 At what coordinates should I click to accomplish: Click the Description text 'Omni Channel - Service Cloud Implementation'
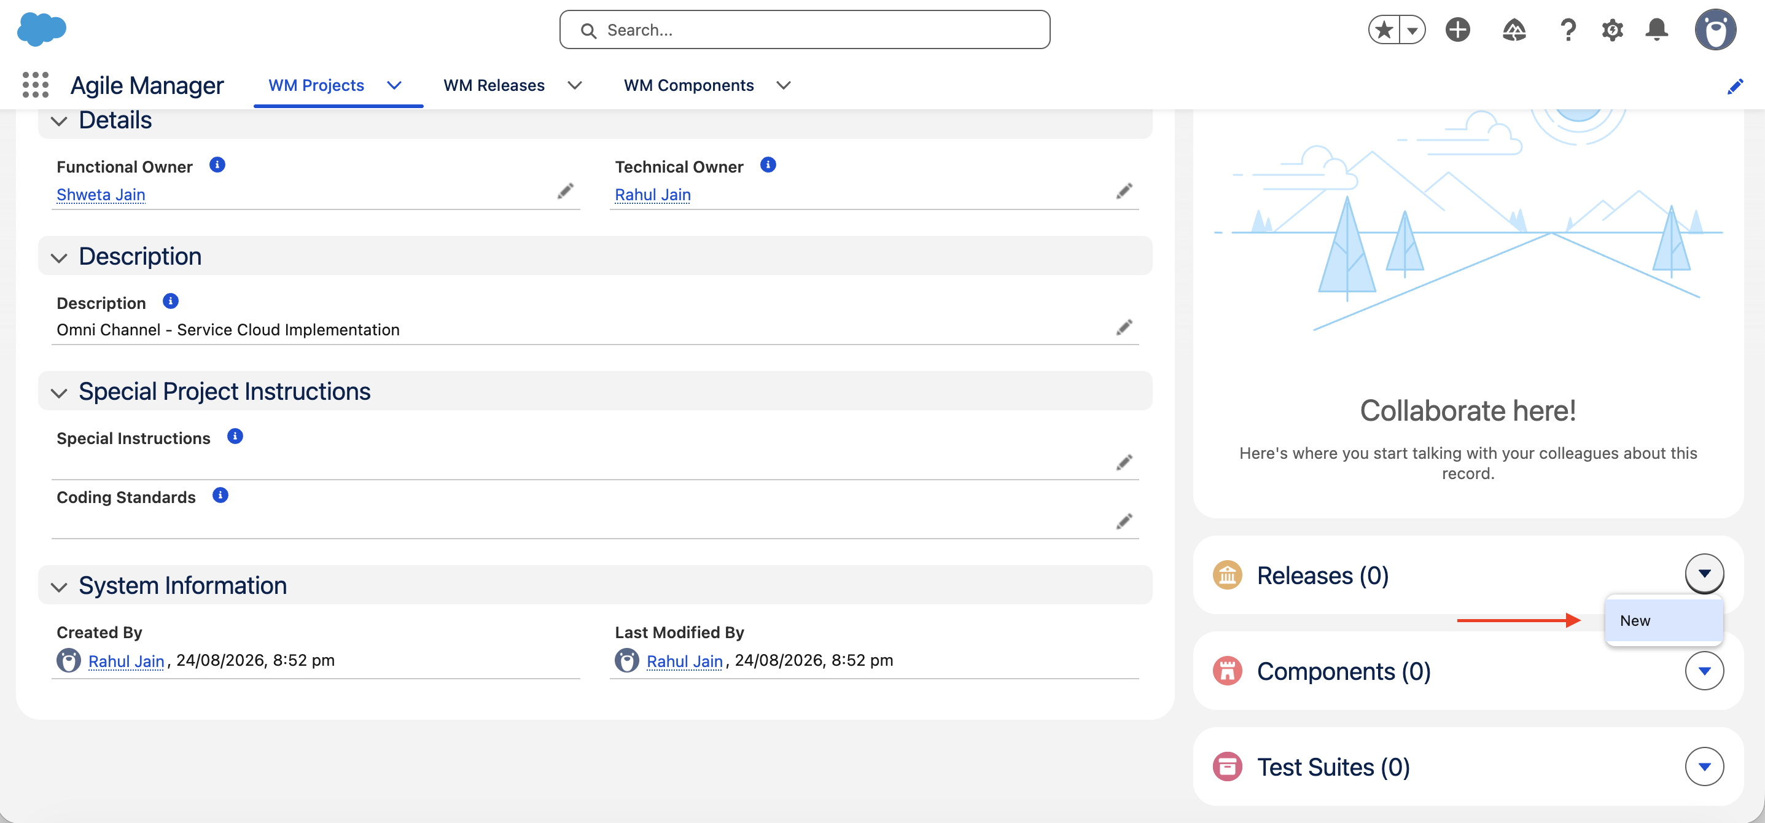tap(228, 330)
